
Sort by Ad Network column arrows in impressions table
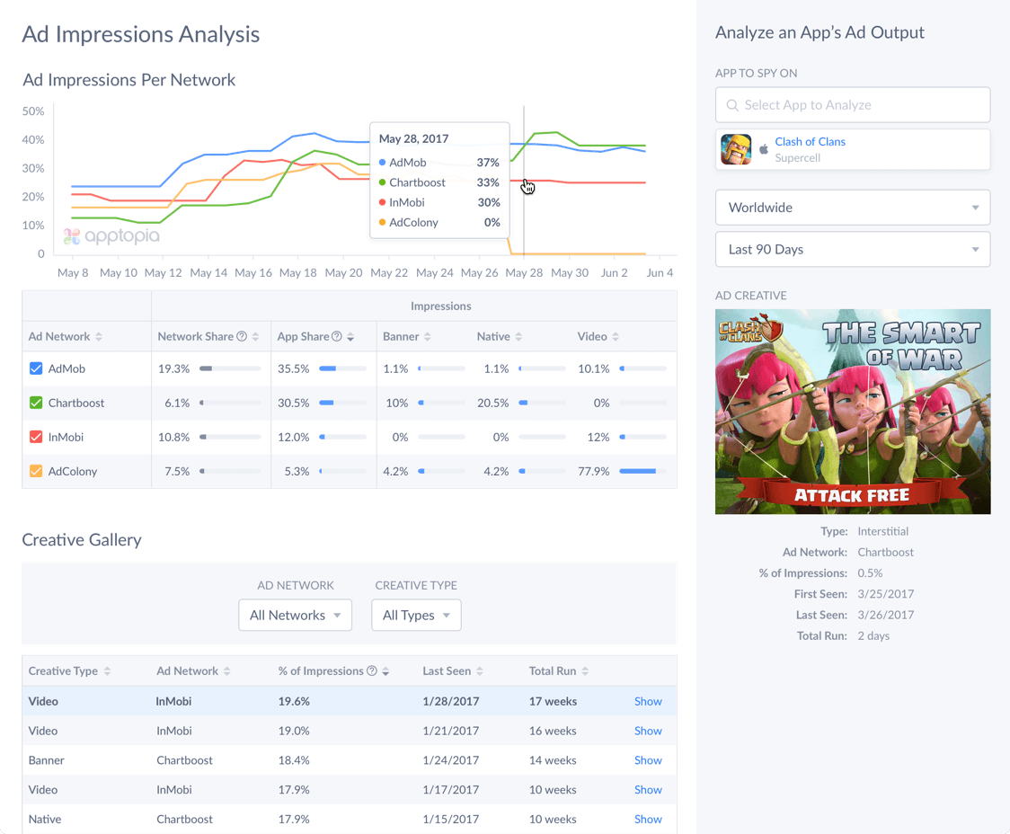tap(99, 336)
